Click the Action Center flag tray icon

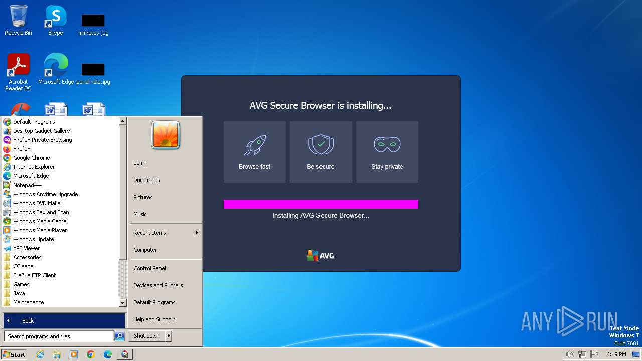click(x=594, y=354)
